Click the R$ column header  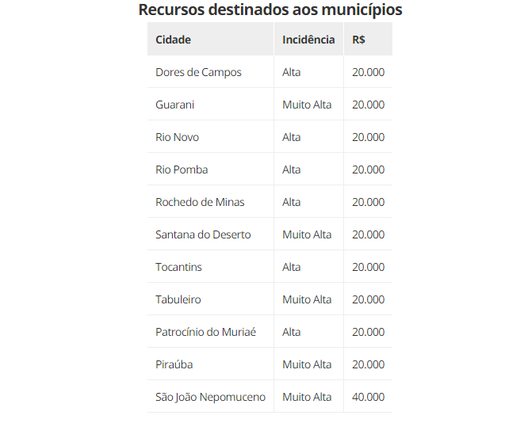pyautogui.click(x=359, y=40)
